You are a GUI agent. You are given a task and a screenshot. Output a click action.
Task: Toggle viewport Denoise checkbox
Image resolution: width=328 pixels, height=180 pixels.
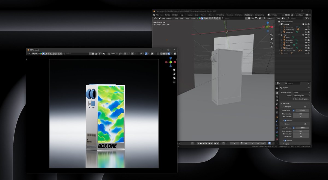(285, 121)
